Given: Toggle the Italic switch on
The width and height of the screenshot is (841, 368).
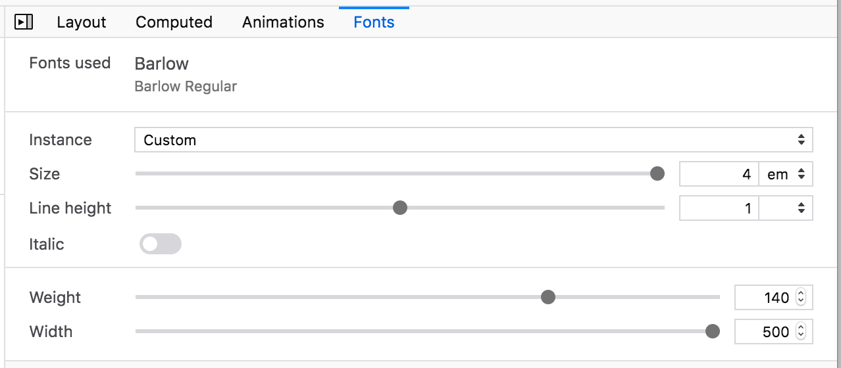Looking at the screenshot, I should coord(161,244).
